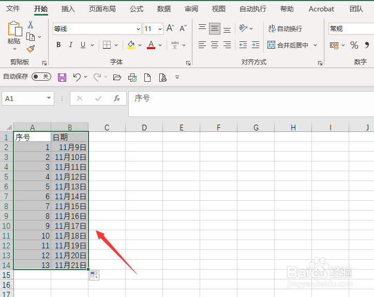Expand the 合并后居中 dropdown arrow
Screen dimensions: 374x297
(316, 45)
